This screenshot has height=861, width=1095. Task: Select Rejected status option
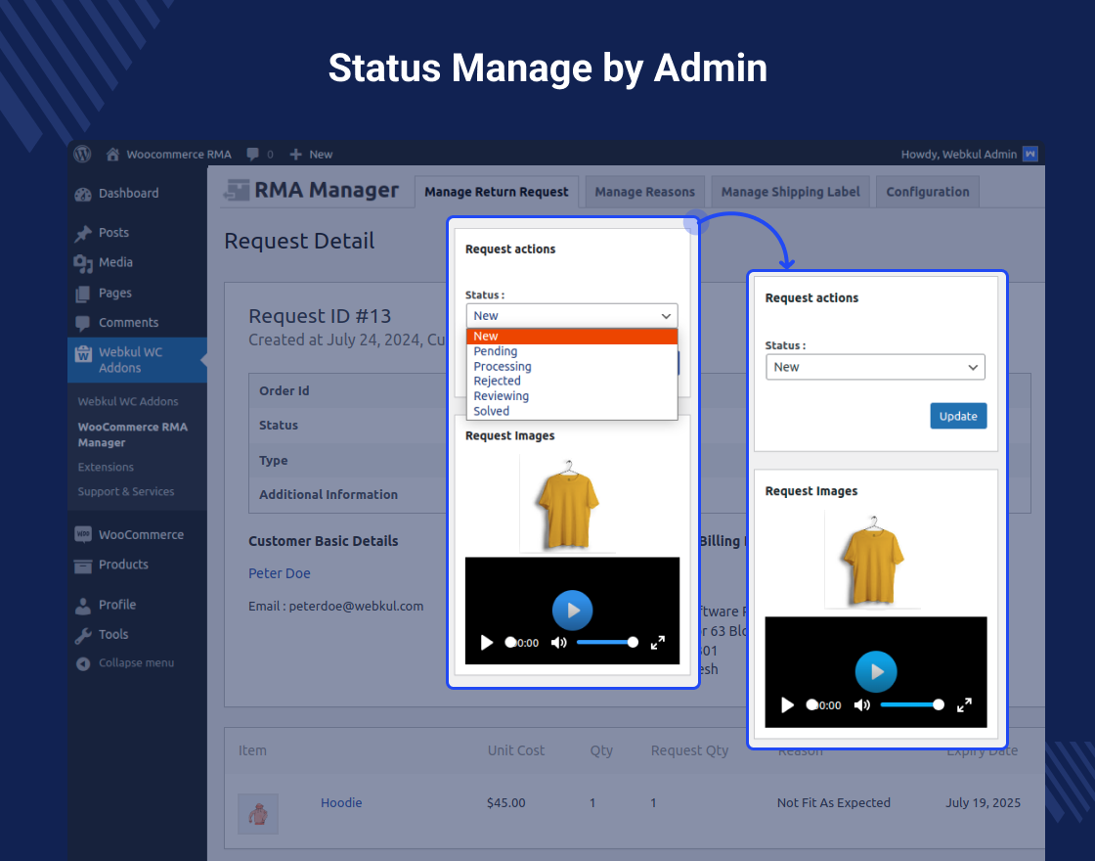pos(572,381)
